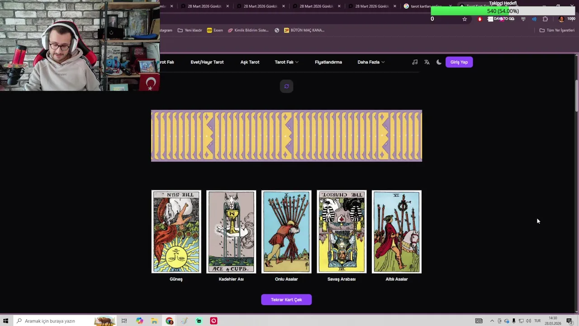Open the globe icon bookmark
This screenshot has height=326, width=579.
click(277, 30)
